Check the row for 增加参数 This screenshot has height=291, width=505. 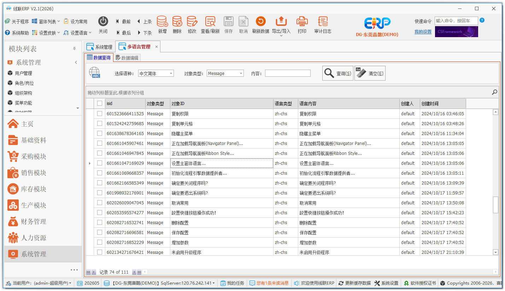click(100, 242)
